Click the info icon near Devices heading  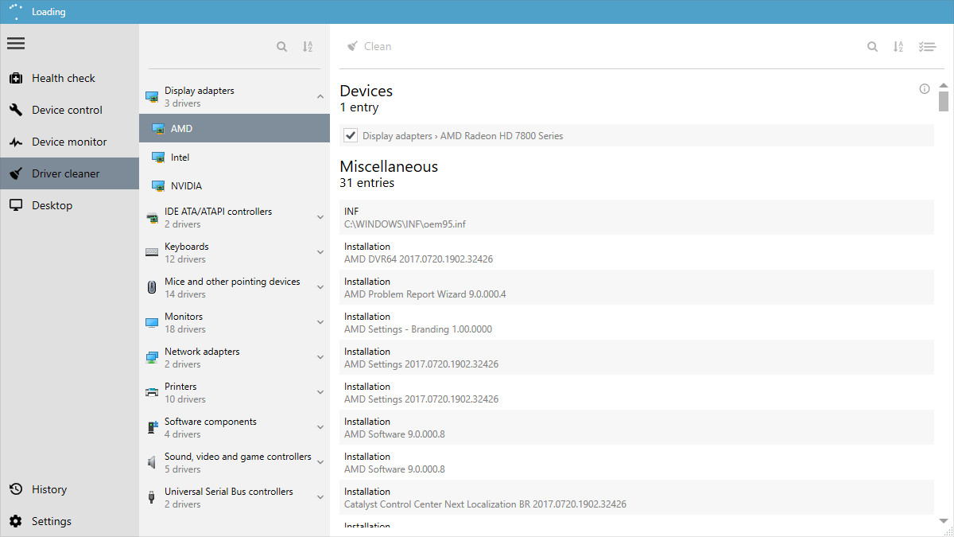tap(924, 89)
